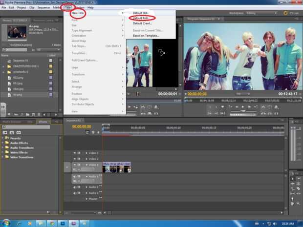Select Sequence 01 in Project panel
Viewport: 303px width, 227px height.
21,61
